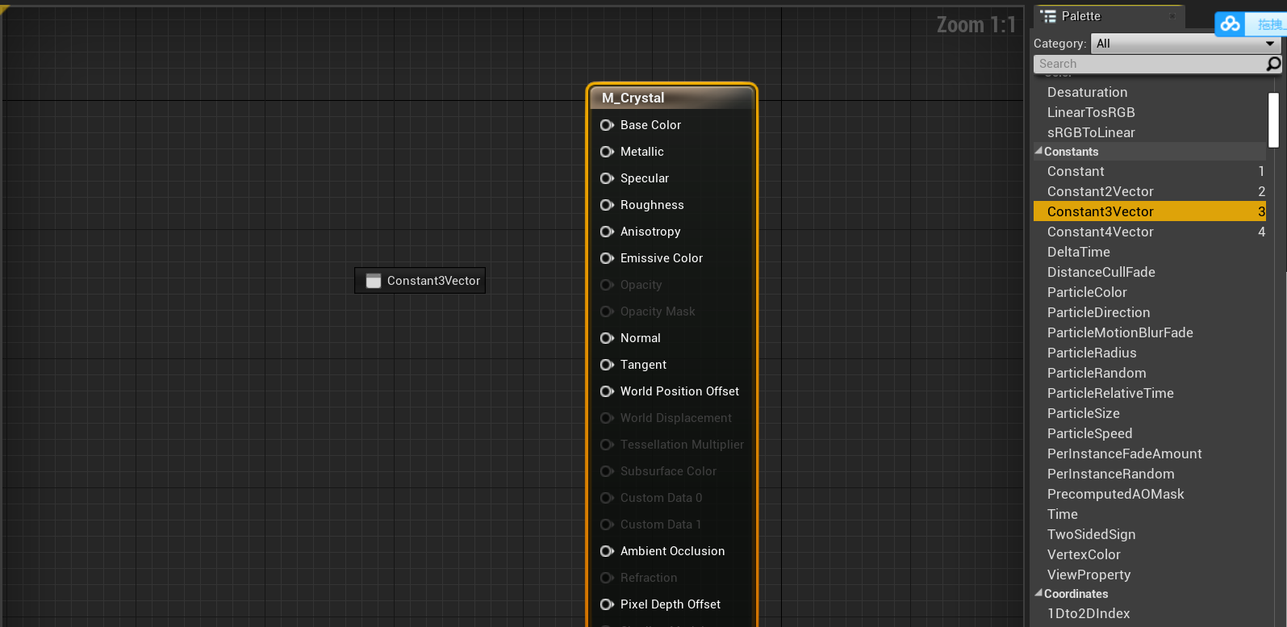Click the Constant3Vector drag node icon

(373, 281)
